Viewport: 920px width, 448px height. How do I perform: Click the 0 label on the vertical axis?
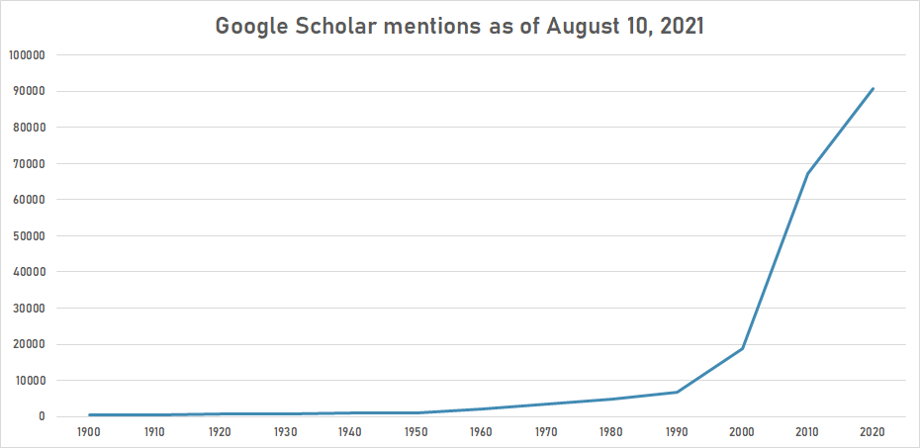pyautogui.click(x=43, y=416)
